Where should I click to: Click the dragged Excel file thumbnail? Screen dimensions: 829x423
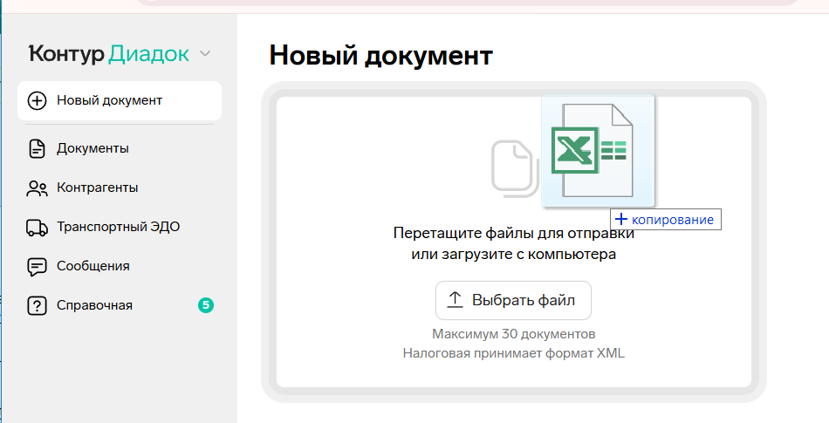coord(598,151)
